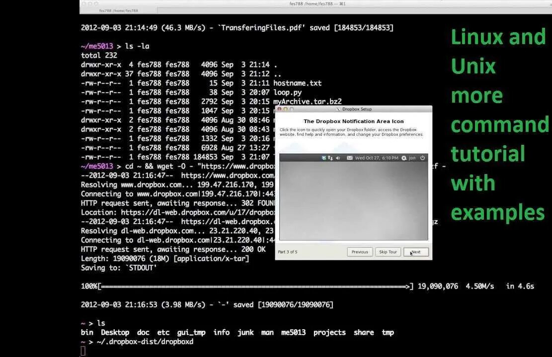Click the 'Dropbox Setup' window title
The height and width of the screenshot is (357, 552).
[x=357, y=109]
